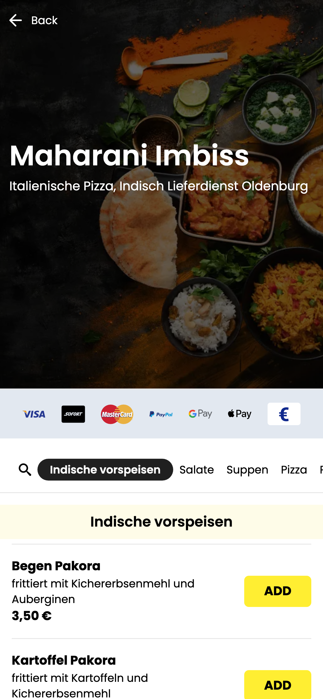Image resolution: width=323 pixels, height=699 pixels.
Task: Go to the Suppen category tab
Action: click(x=248, y=470)
